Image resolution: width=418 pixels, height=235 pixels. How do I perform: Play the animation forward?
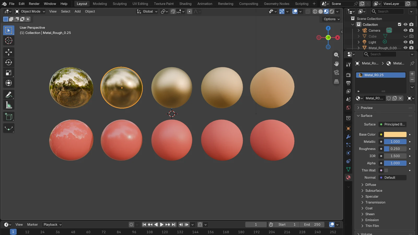(162, 225)
